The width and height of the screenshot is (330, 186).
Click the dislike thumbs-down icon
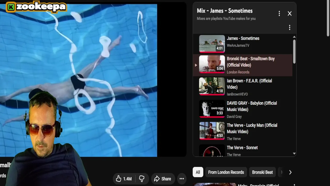(142, 179)
